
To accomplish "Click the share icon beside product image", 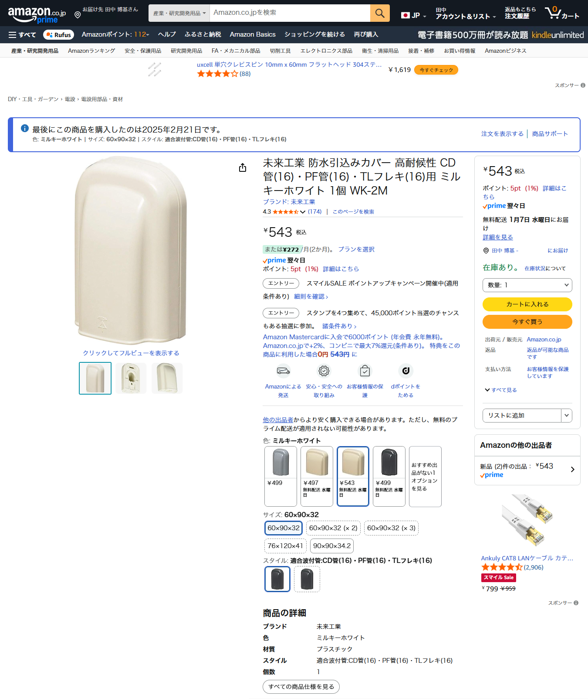I will coord(243,167).
